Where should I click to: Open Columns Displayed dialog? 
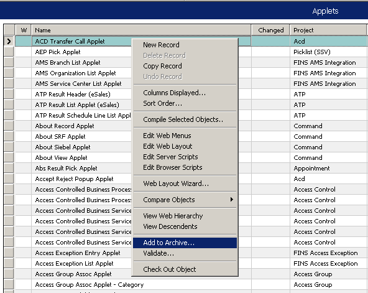(x=185, y=93)
